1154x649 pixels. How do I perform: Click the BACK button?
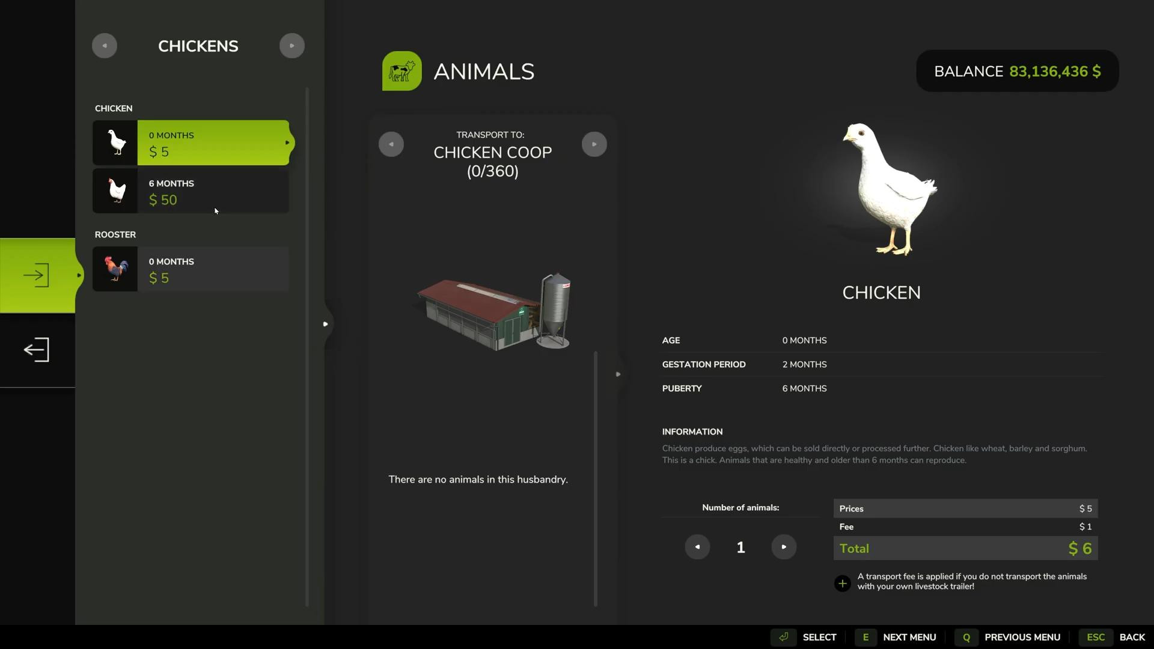pos(1132,637)
